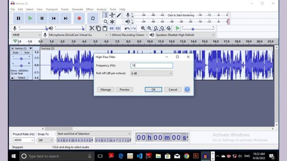This screenshot has width=287, height=161.
Task: Click the Trim audio icon
Action: [x=111, y=28]
